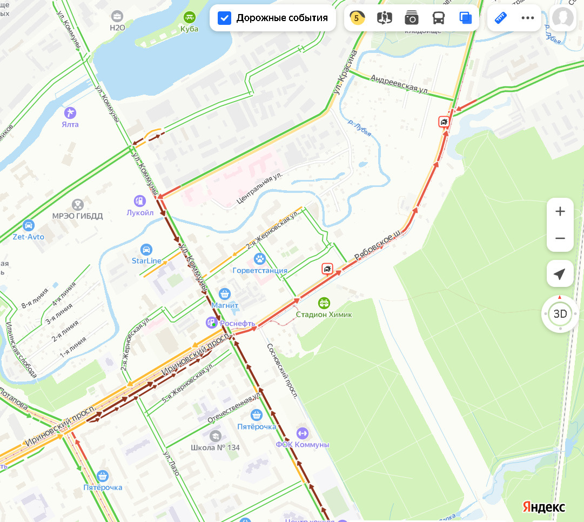Screen dimensions: 584x522
Task: Select the road accident icon near Андреевская ул.
Action: click(444, 122)
